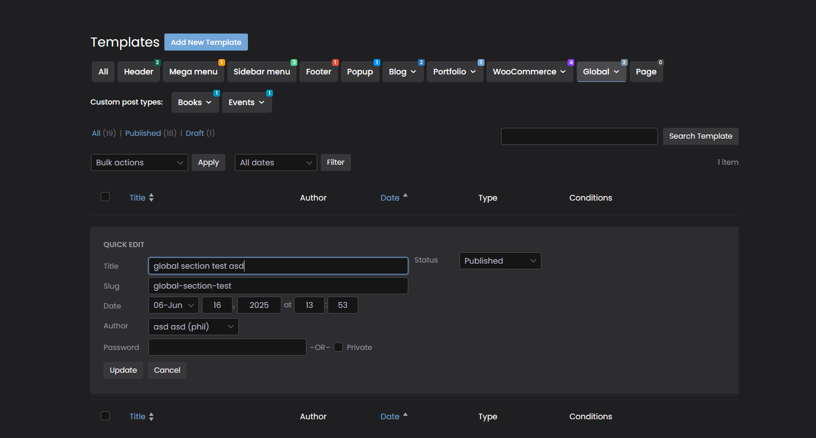Viewport: 816px width, 438px height.
Task: Enable the Private checkbox
Action: point(338,347)
